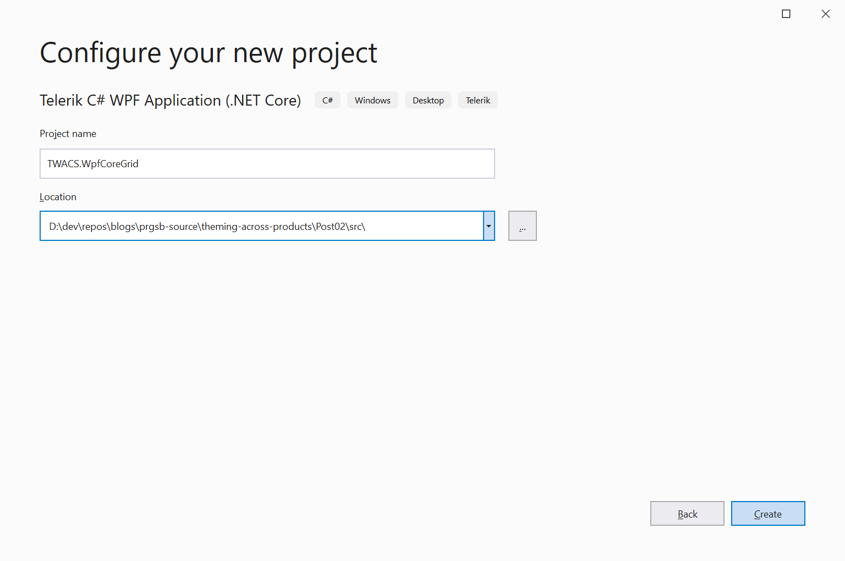845x561 pixels.
Task: Click the Create button
Action: tap(767, 513)
